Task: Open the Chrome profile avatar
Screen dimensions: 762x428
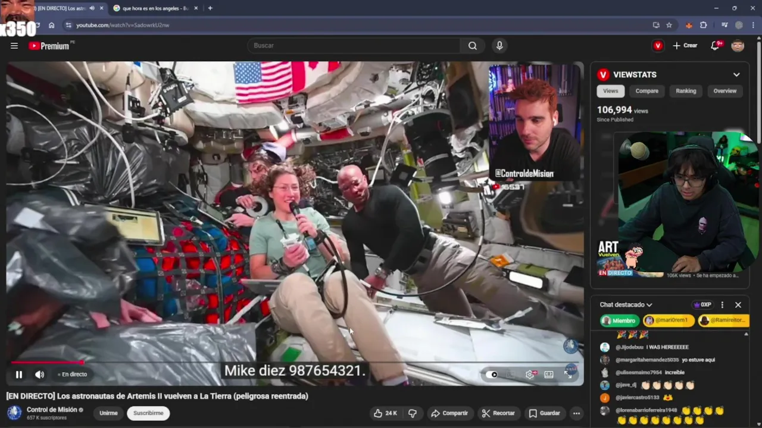Action: 739,25
